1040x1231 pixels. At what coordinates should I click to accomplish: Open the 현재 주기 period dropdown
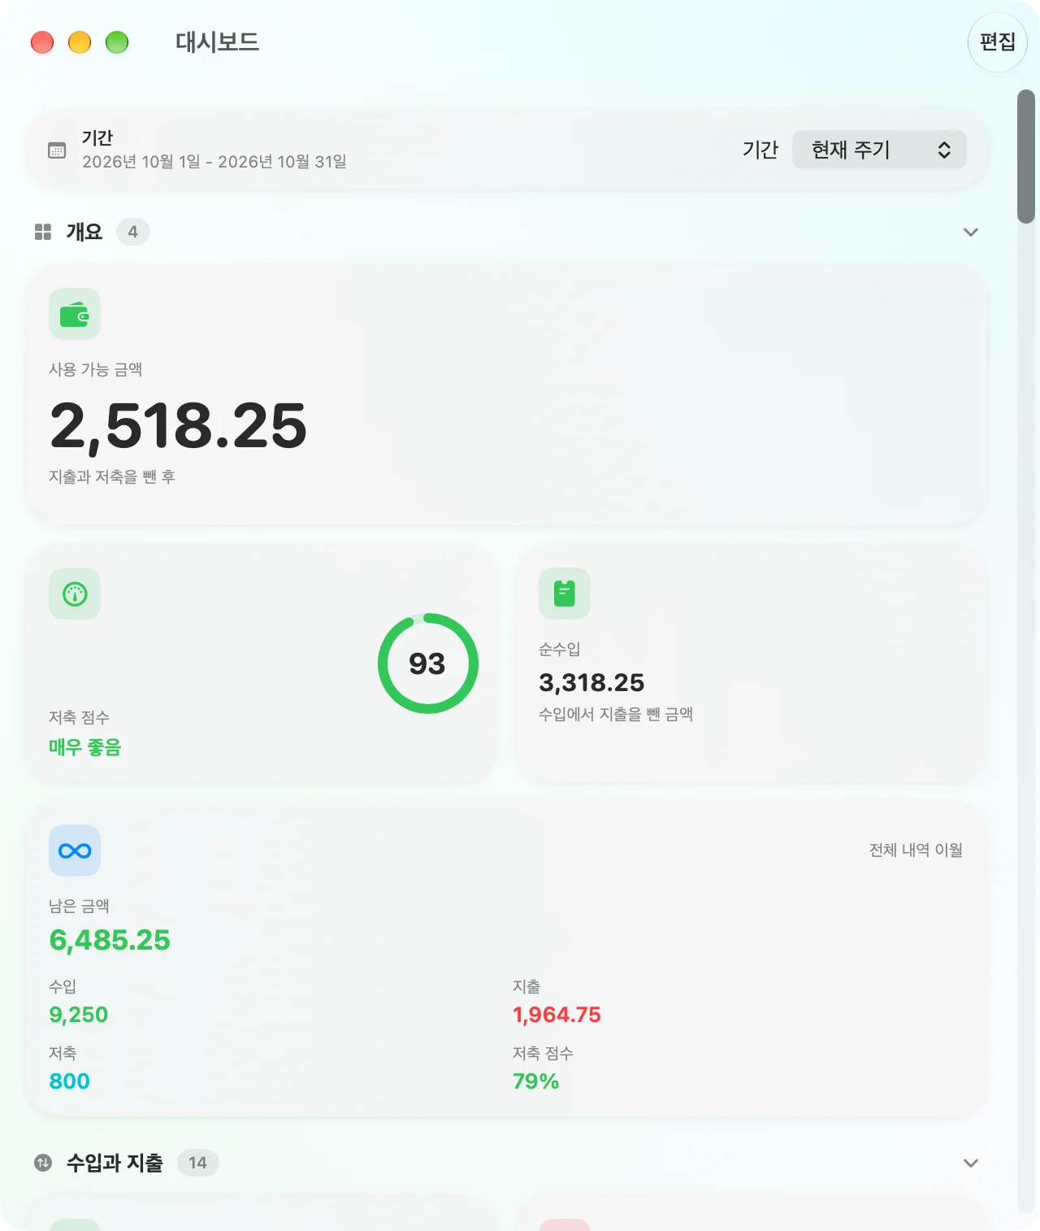click(x=879, y=150)
